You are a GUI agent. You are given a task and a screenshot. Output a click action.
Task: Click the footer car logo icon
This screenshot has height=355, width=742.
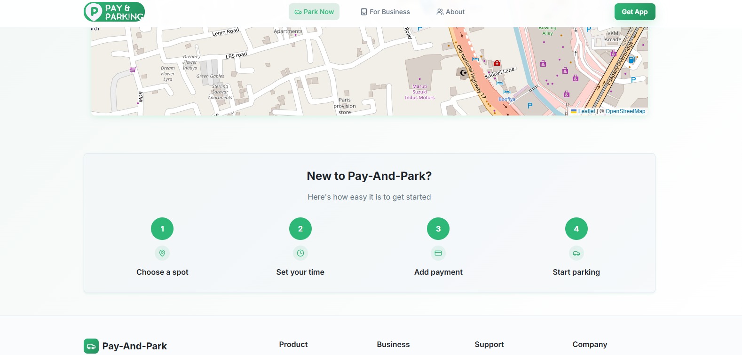[x=91, y=346]
